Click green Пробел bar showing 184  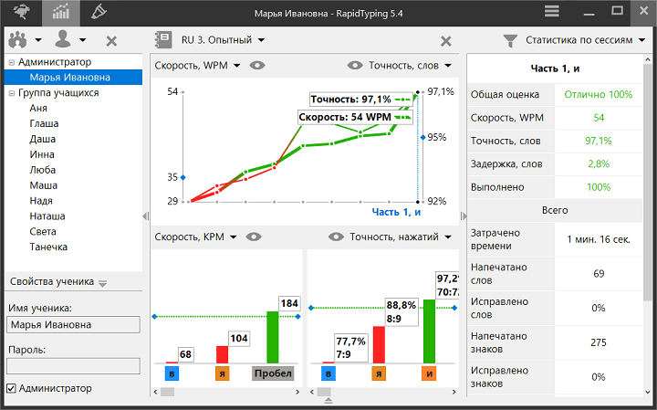point(272,337)
